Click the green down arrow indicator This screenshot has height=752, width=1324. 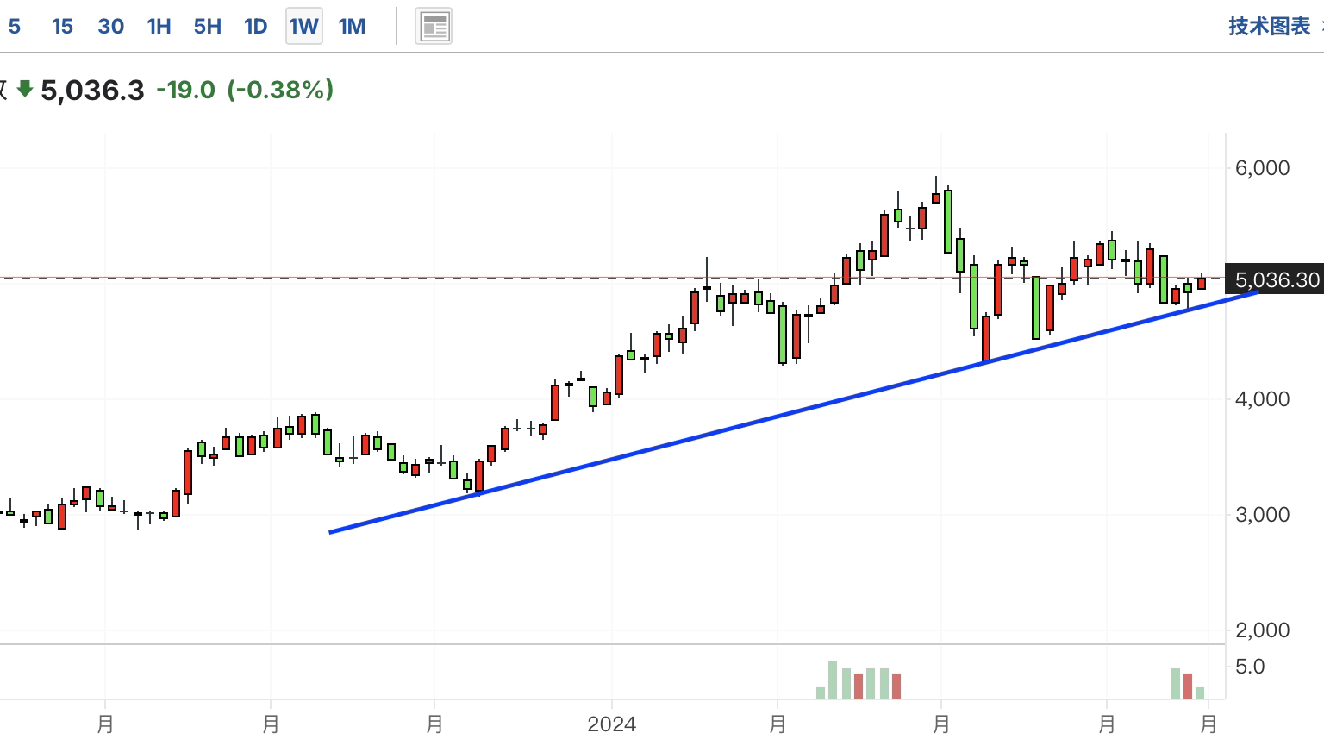[25, 89]
